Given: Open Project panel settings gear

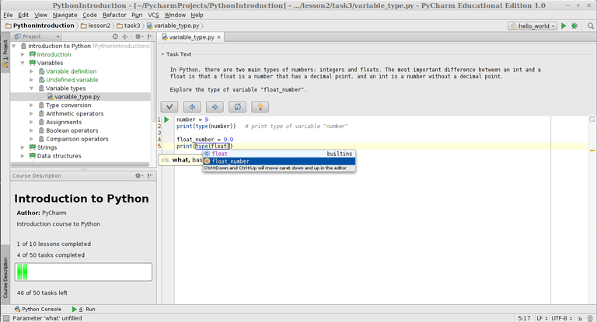Looking at the screenshot, I should tap(138, 36).
